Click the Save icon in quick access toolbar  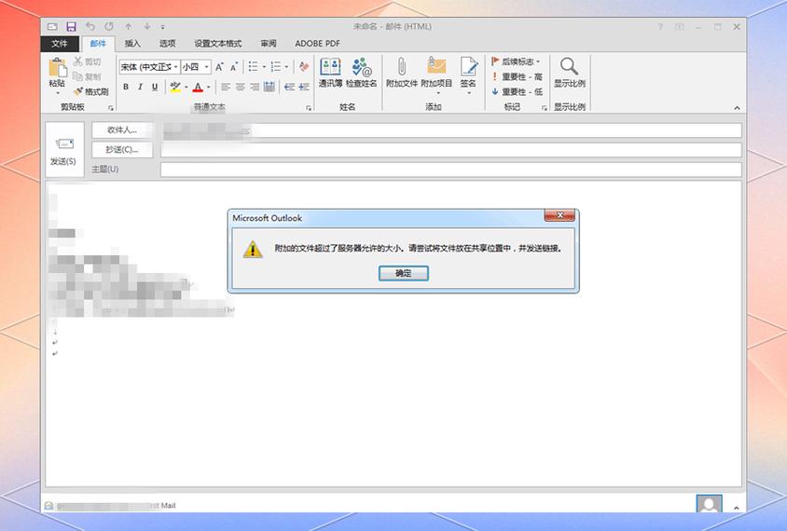(x=71, y=27)
